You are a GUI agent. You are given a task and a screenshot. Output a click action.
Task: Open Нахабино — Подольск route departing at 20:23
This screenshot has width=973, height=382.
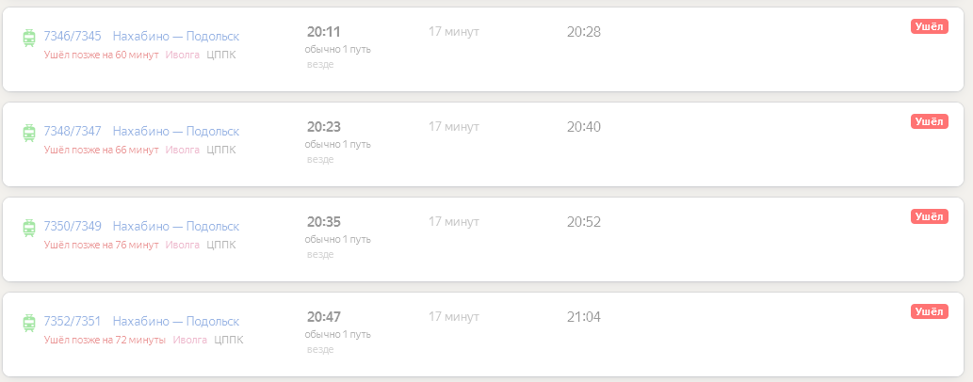(176, 132)
